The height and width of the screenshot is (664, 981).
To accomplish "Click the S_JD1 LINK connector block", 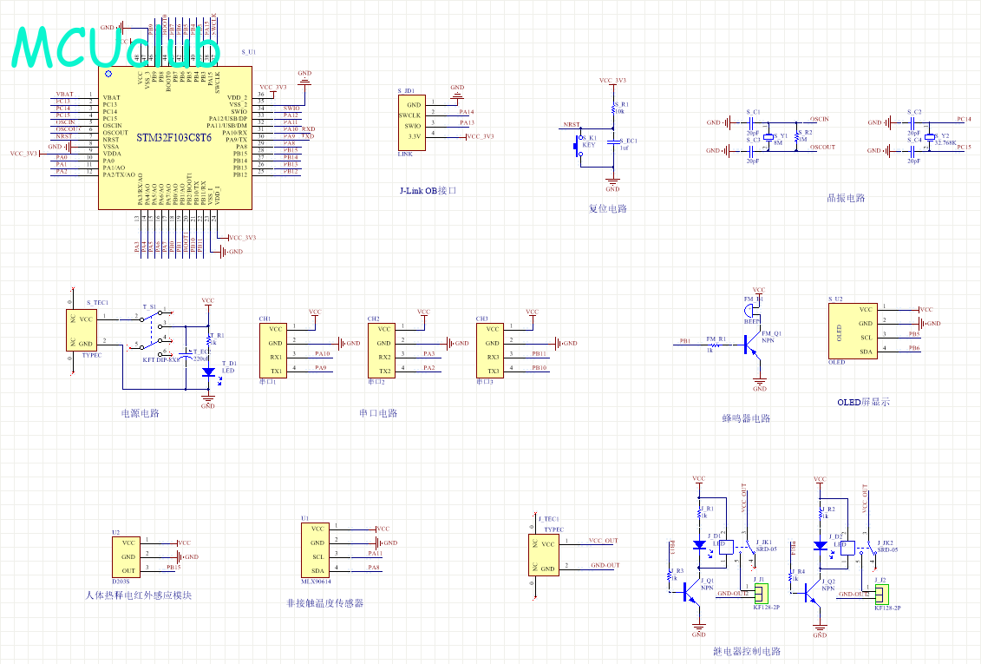I will pyautogui.click(x=412, y=122).
